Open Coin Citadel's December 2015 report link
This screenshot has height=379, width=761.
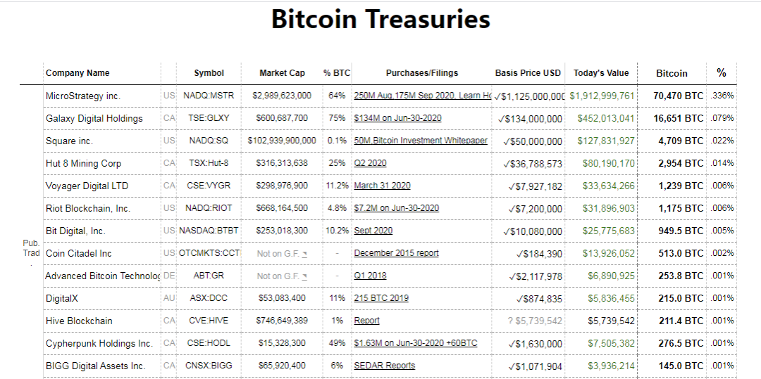coord(396,253)
